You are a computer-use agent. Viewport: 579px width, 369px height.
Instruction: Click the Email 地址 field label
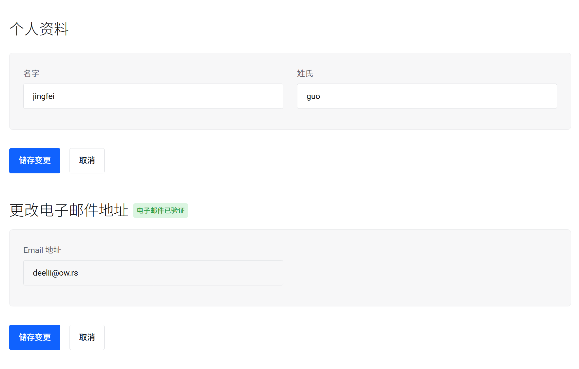pyautogui.click(x=42, y=250)
